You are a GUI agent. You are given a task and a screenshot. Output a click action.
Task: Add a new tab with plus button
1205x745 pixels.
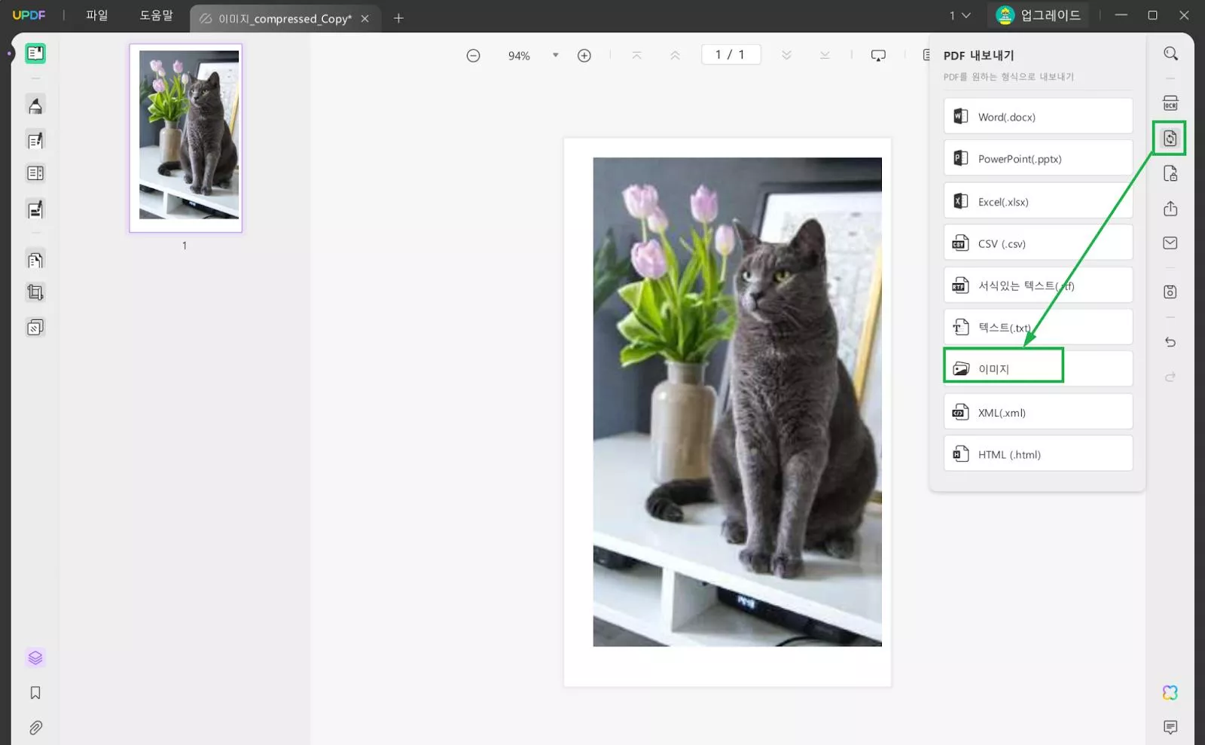(398, 18)
